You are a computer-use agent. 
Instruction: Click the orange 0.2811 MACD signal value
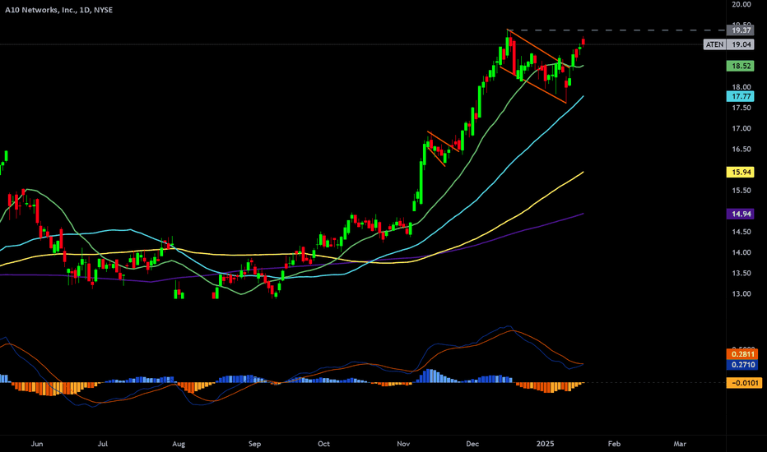coord(742,354)
